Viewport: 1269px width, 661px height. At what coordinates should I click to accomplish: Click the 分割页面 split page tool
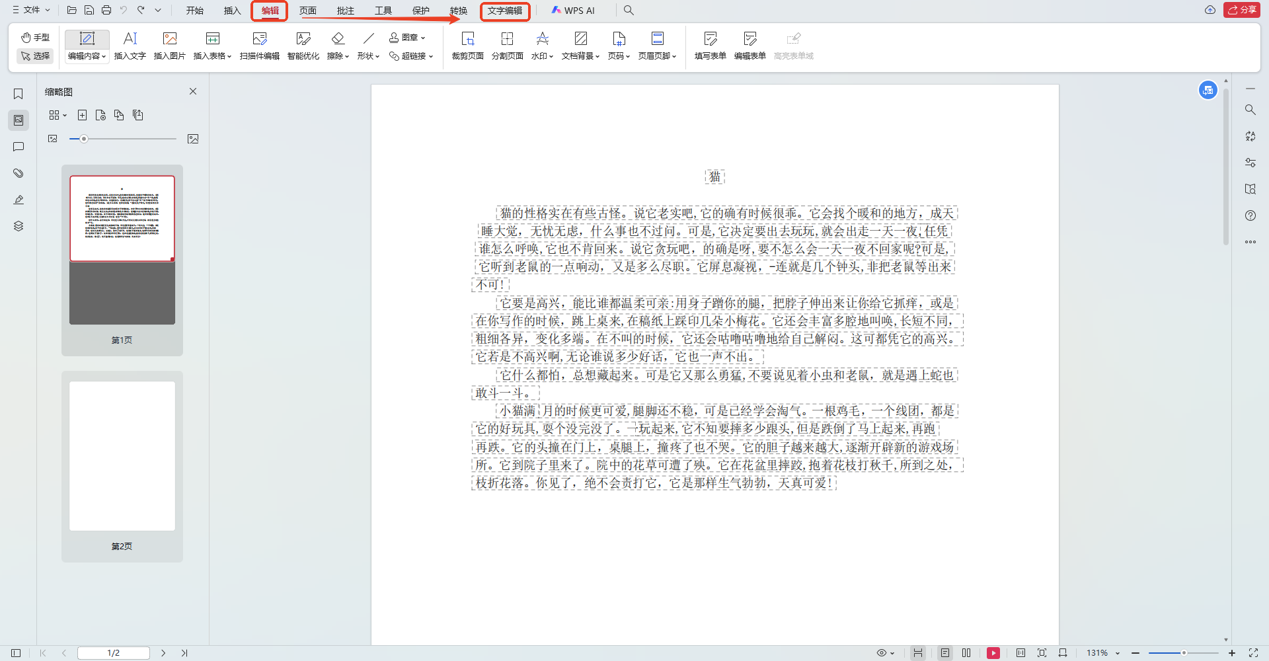[507, 46]
